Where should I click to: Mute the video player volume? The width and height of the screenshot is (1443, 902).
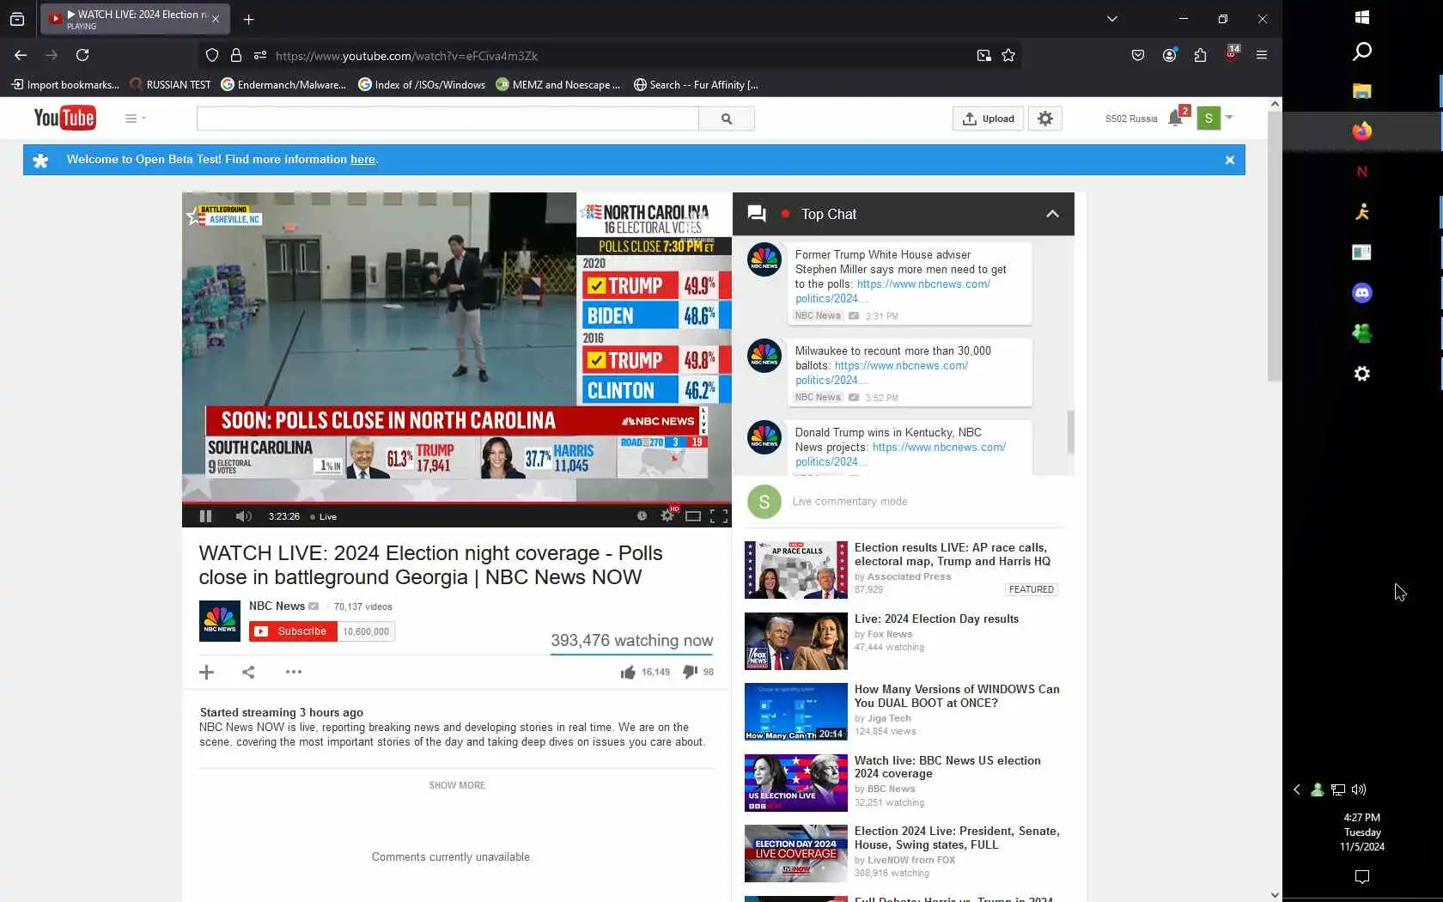point(243,516)
